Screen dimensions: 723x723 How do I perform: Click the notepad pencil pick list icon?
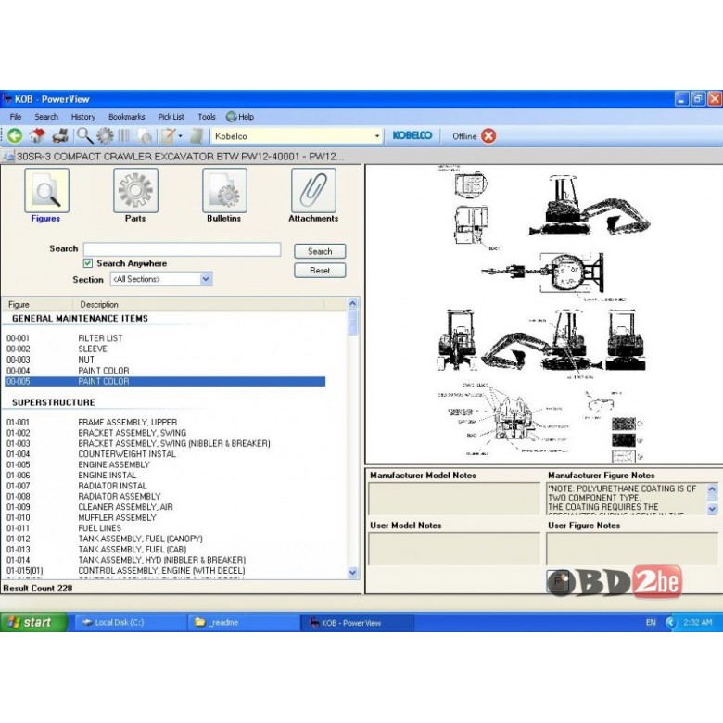coord(168,136)
